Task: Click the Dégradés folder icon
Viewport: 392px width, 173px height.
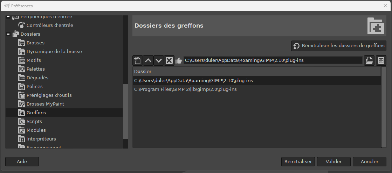Action: click(22, 78)
